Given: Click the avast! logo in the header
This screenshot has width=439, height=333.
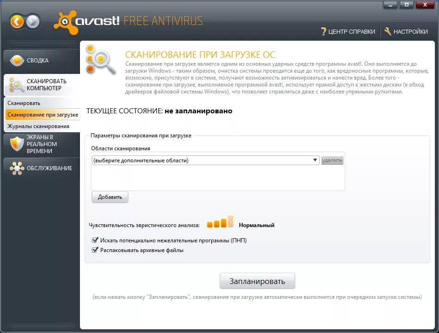Looking at the screenshot, I should tap(66, 20).
